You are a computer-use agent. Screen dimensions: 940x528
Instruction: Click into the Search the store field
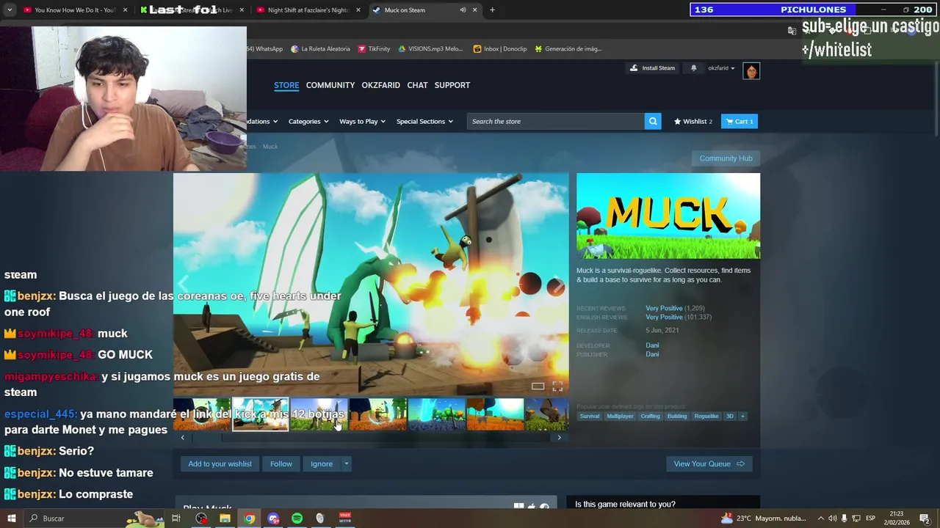555,121
